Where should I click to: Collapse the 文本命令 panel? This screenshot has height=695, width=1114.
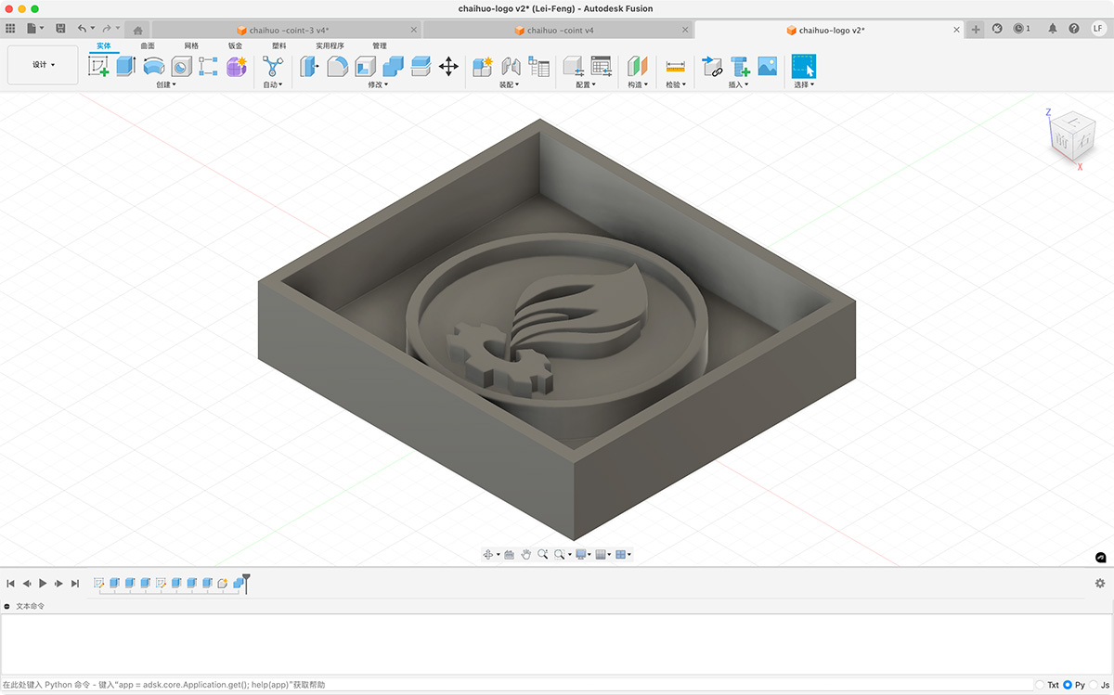[x=7, y=606]
